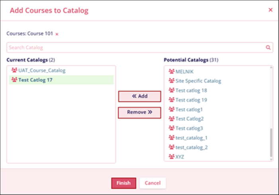Pick Test catlog 19 in the list
Screen dimensions: 279x195
pyautogui.click(x=191, y=100)
